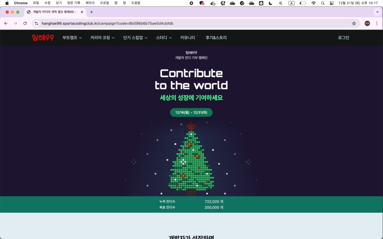Click the 누적 잔디수 label
This screenshot has width=383, height=239.
(167, 202)
